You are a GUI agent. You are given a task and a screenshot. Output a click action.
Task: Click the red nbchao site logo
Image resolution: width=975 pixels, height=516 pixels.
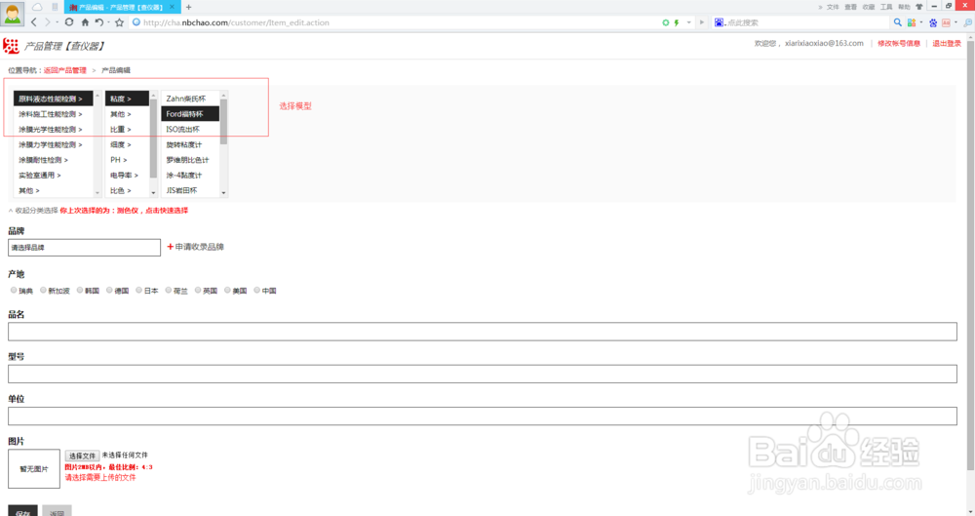(11, 46)
